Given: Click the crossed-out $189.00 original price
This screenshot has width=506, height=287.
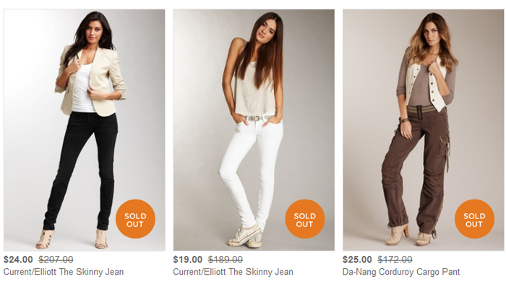Looking at the screenshot, I should pos(226,260).
